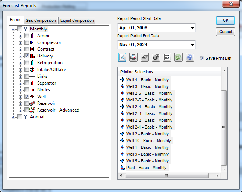Toggle the Save Print List checkbox
Image resolution: width=242 pixels, height=192 pixels.
pos(202,58)
